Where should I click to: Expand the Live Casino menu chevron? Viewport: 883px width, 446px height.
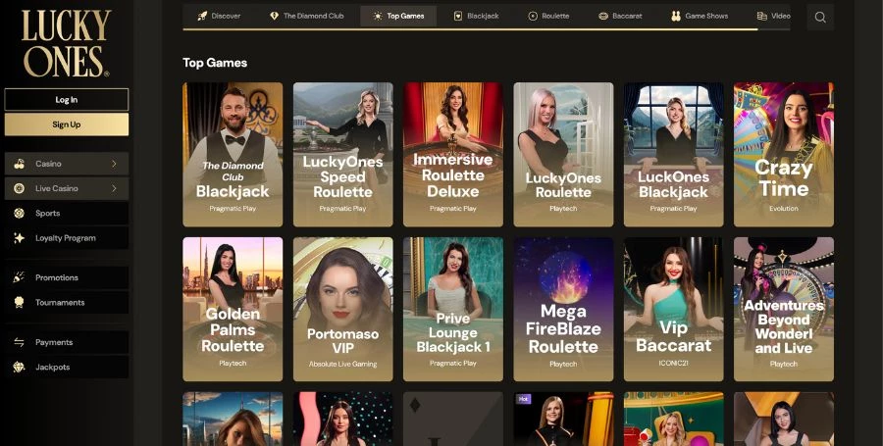pos(114,188)
